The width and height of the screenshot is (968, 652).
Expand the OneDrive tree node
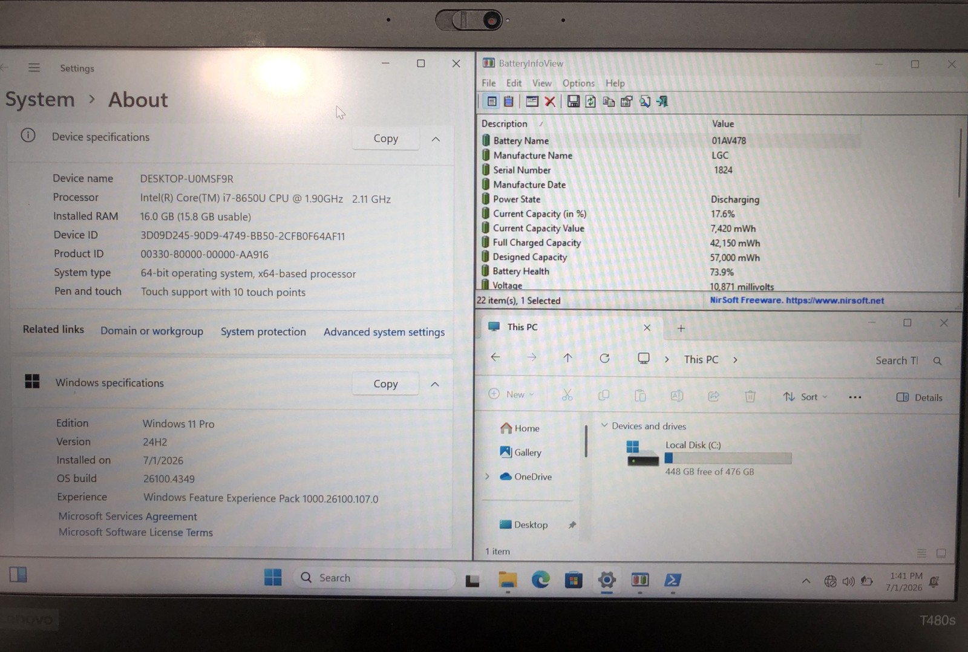pyautogui.click(x=487, y=477)
